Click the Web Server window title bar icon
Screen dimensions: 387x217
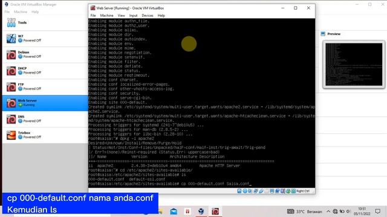pyautogui.click(x=93, y=8)
